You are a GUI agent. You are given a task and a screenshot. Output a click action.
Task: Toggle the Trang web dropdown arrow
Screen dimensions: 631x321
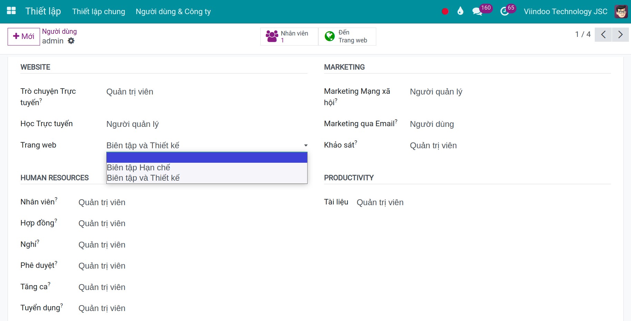point(305,146)
